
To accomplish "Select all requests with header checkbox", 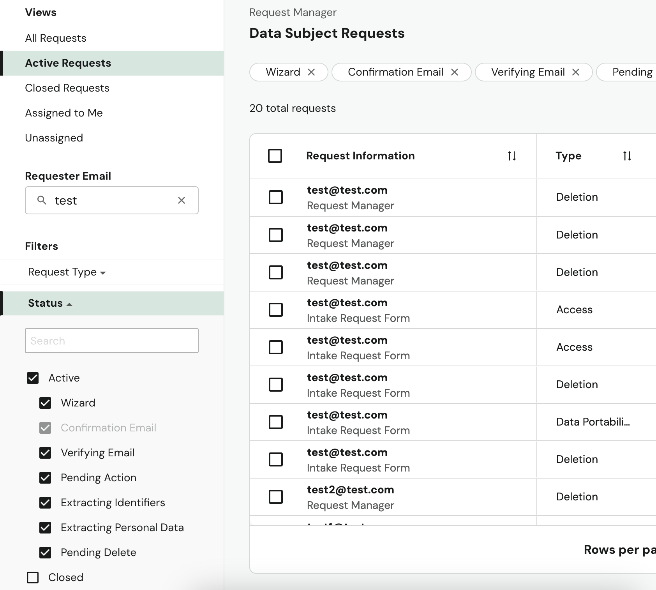I will (275, 156).
